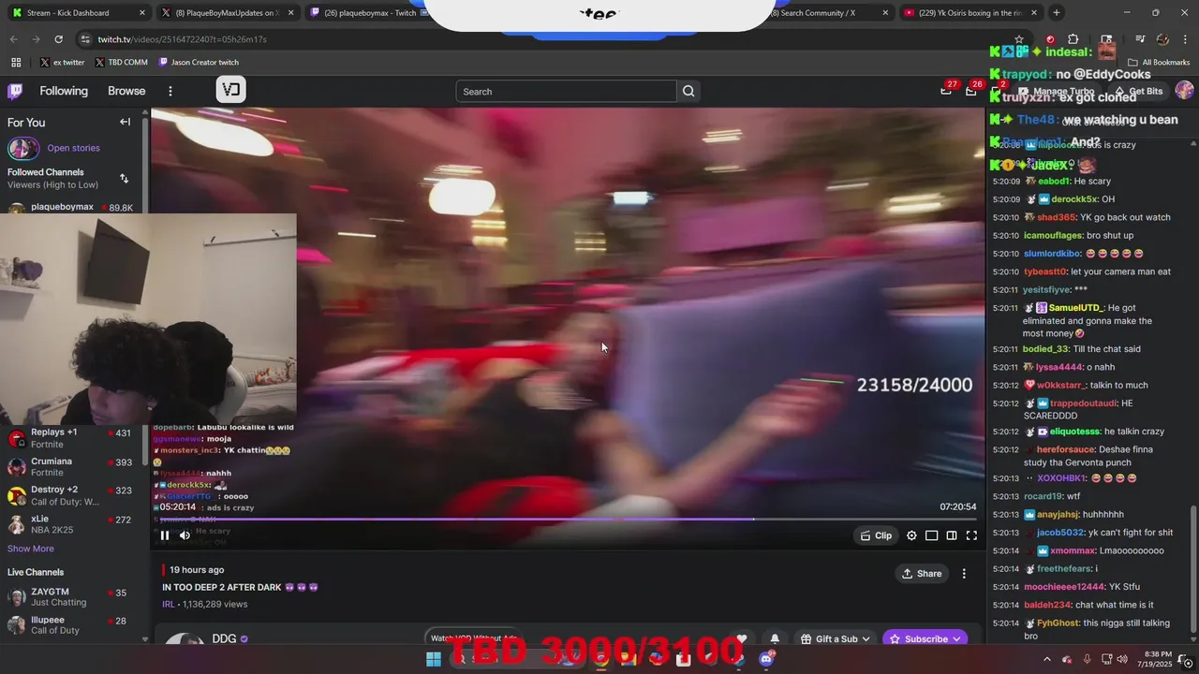Open a new browser tab
1199x674 pixels.
1057,13
